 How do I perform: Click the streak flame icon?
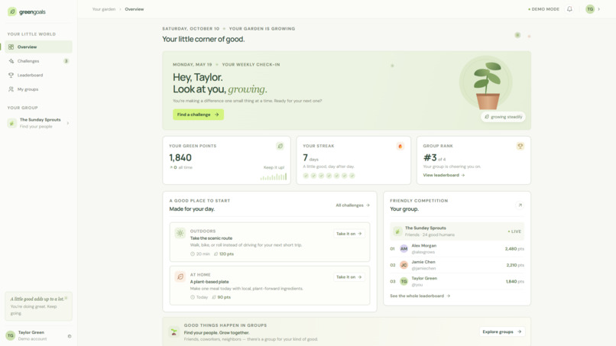tap(400, 146)
